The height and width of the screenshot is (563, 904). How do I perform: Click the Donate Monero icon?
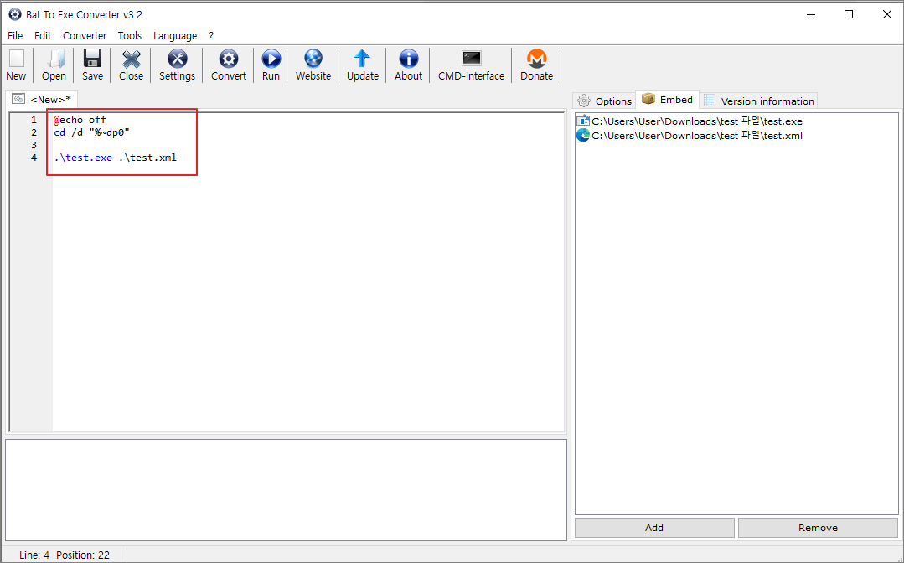click(537, 59)
